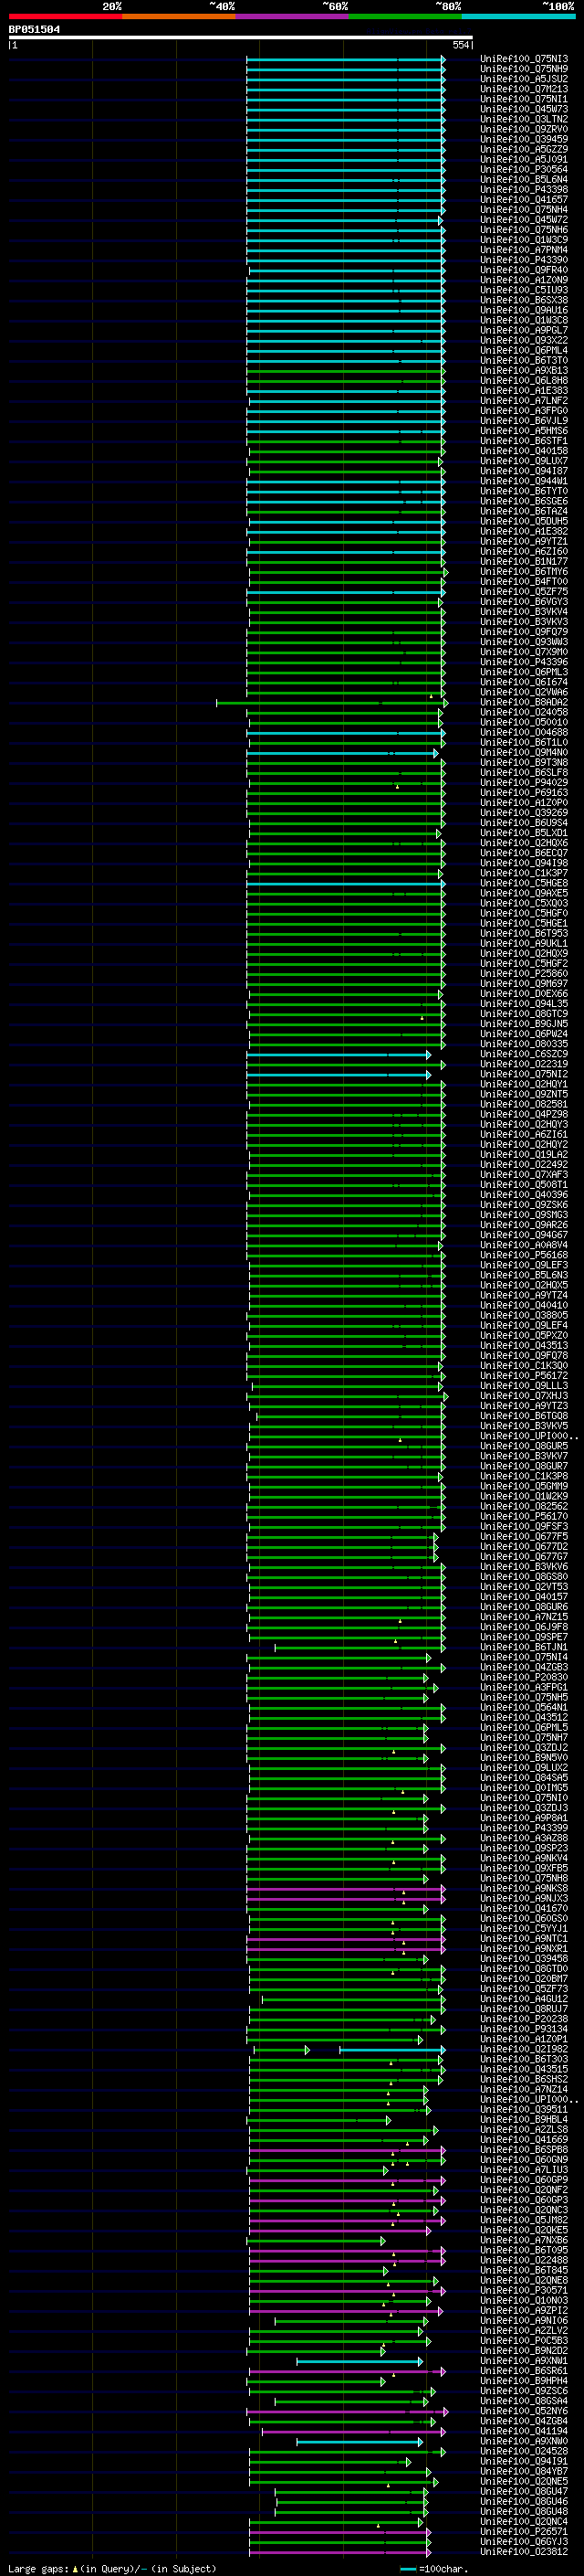The height and width of the screenshot is (2576, 584).
Task: Click label UniRef100_Q93X22
Action: pyautogui.click(x=523, y=340)
